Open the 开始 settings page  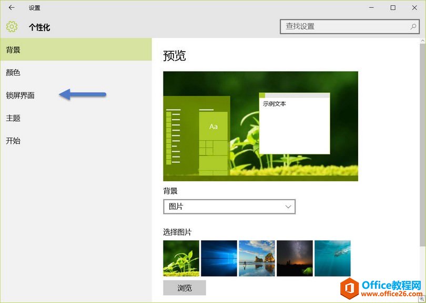(76, 141)
